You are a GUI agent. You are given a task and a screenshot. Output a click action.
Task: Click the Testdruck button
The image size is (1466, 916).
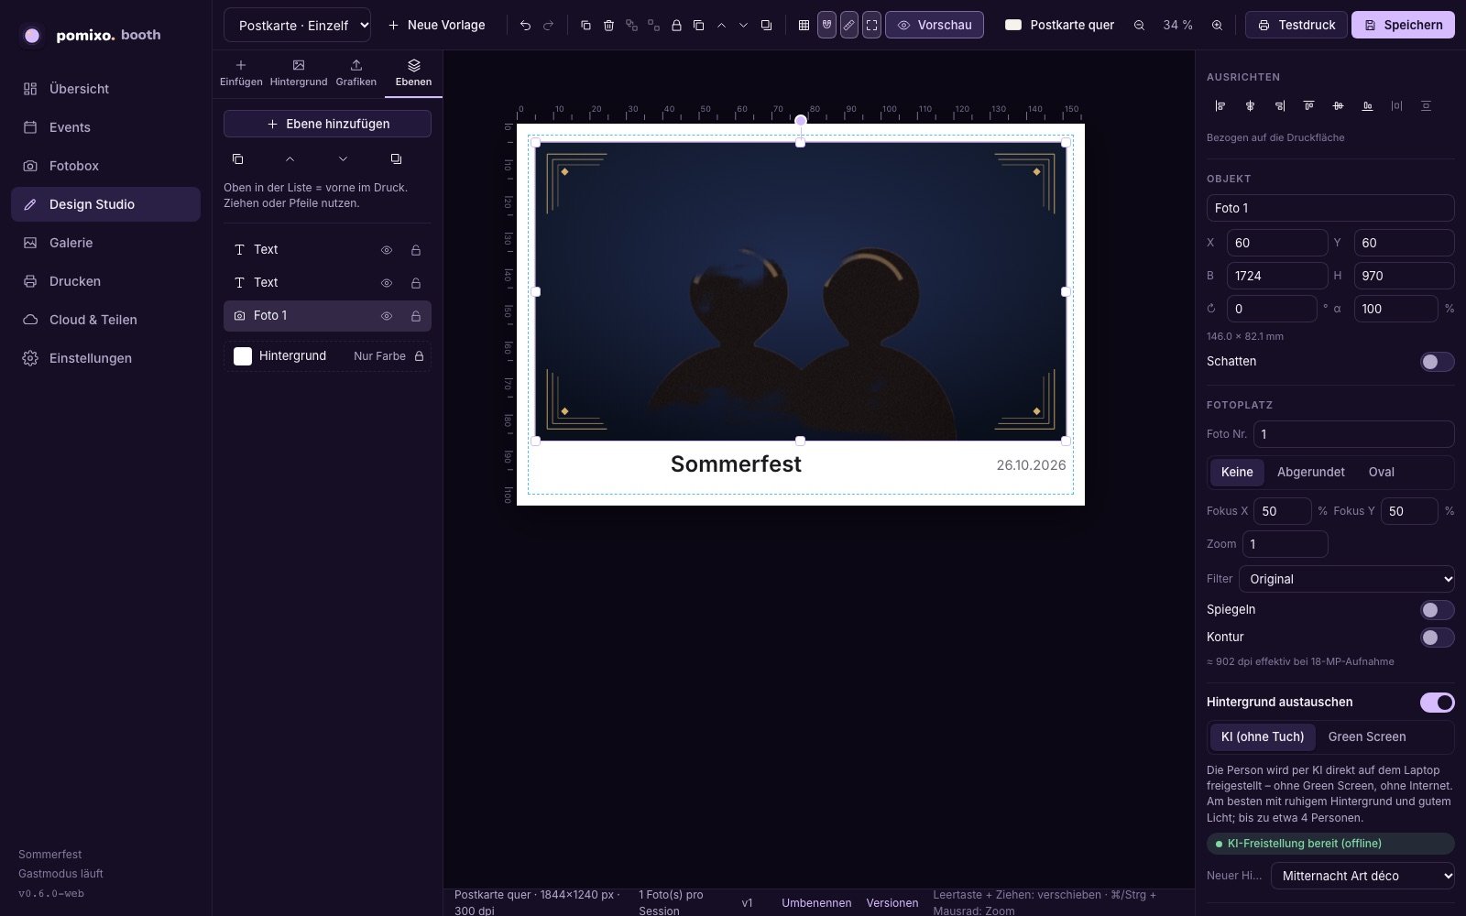click(x=1296, y=25)
